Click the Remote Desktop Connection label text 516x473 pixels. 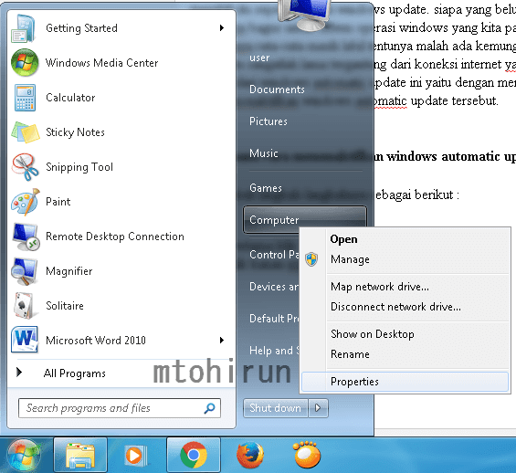pyautogui.click(x=115, y=236)
